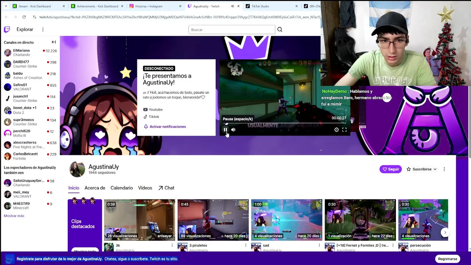This screenshot has height=265, width=471.
Task: Open the Vídeos tab
Action: [x=145, y=188]
